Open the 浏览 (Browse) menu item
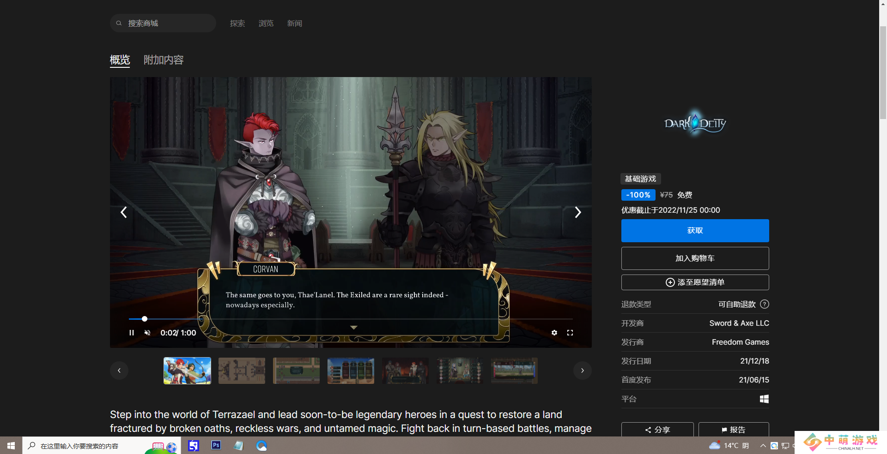 point(266,24)
